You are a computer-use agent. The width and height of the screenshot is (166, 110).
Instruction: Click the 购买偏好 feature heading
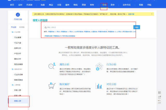pos(65,84)
